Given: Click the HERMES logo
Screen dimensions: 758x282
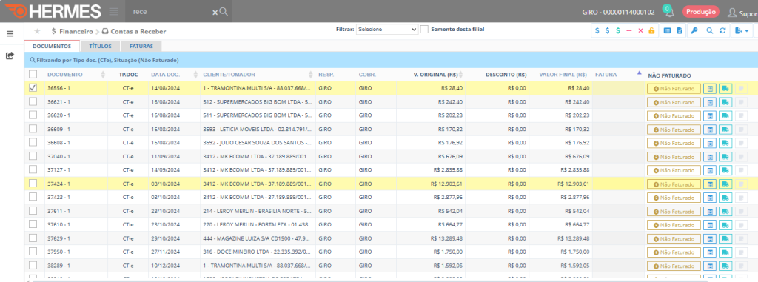Looking at the screenshot, I should click(x=53, y=11).
